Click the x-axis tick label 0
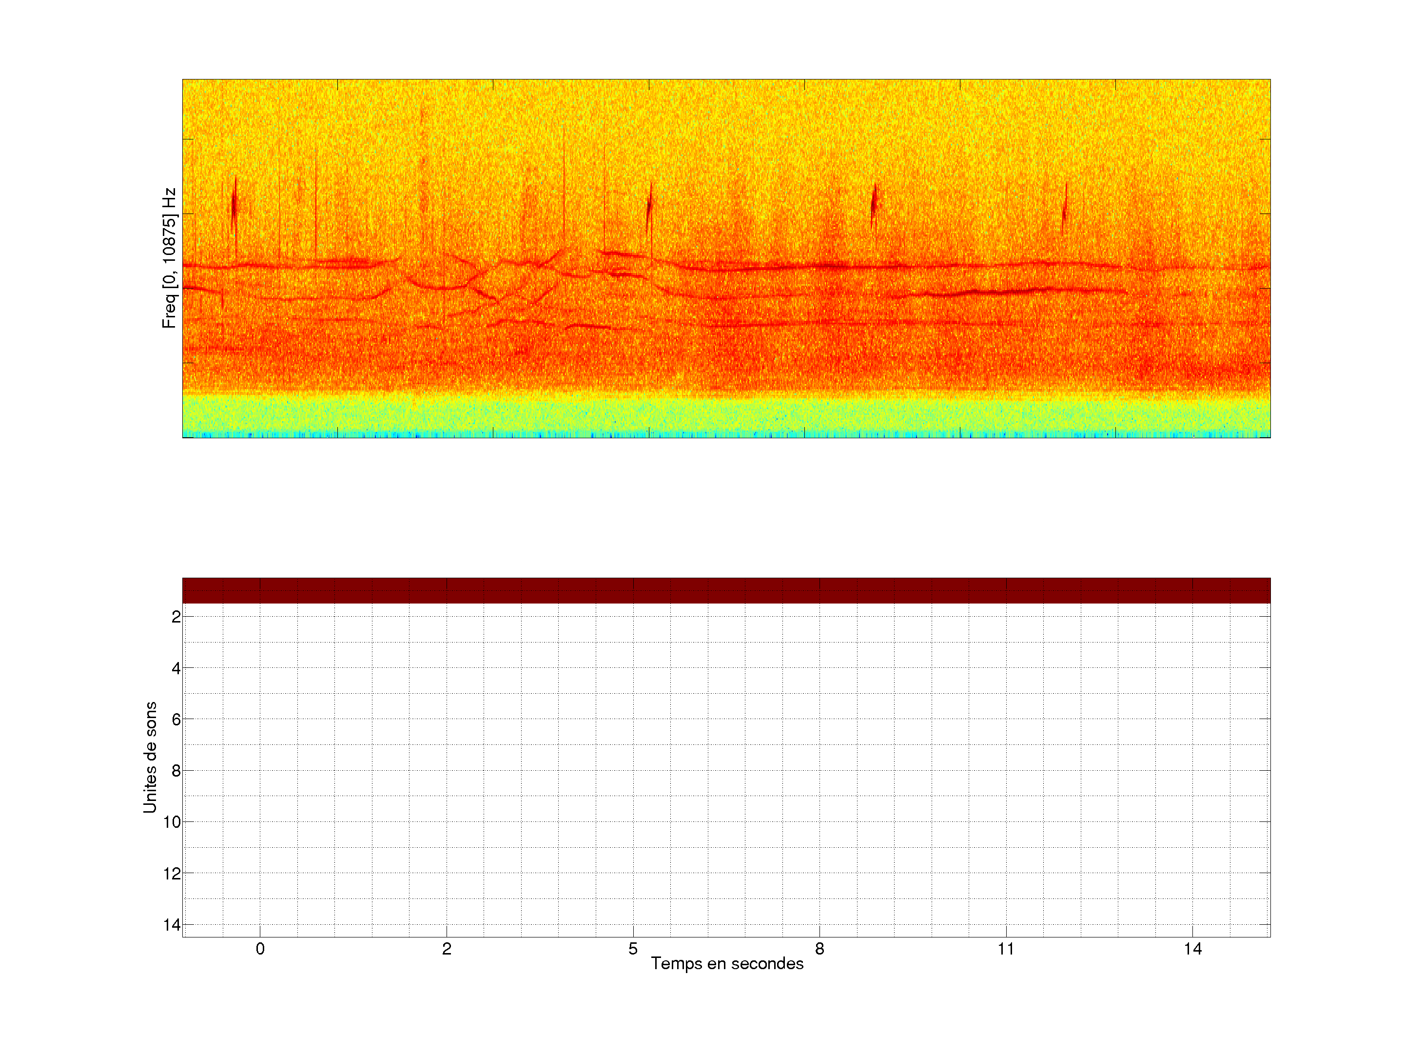Viewport: 1404px width, 1053px height. point(260,949)
